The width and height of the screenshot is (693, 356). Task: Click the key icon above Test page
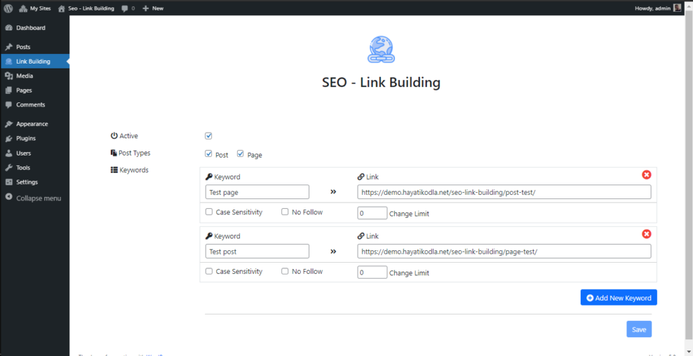tap(209, 177)
